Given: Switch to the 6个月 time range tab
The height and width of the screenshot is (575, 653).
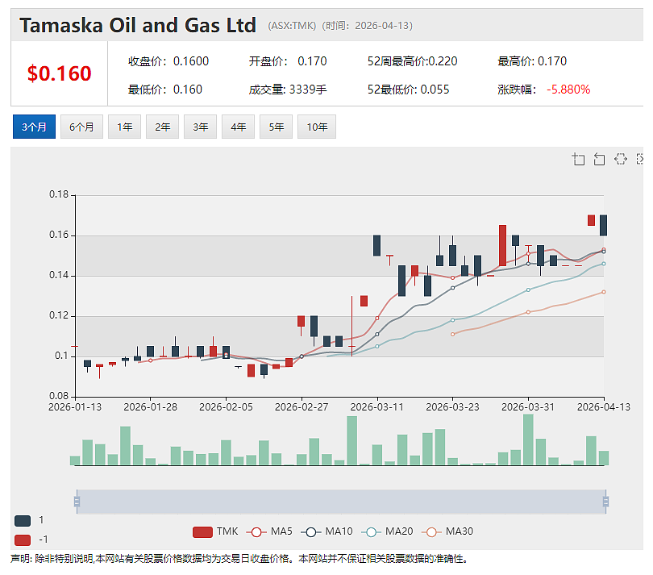Looking at the screenshot, I should [x=81, y=127].
